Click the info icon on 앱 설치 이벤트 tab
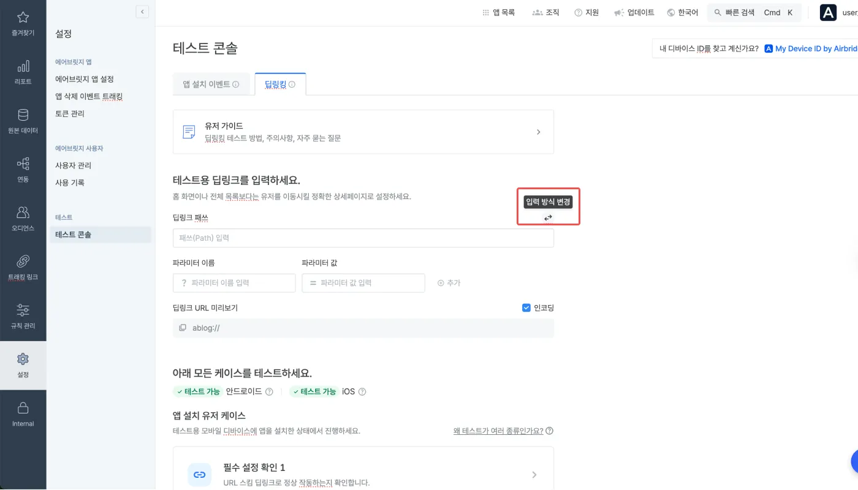 (236, 85)
